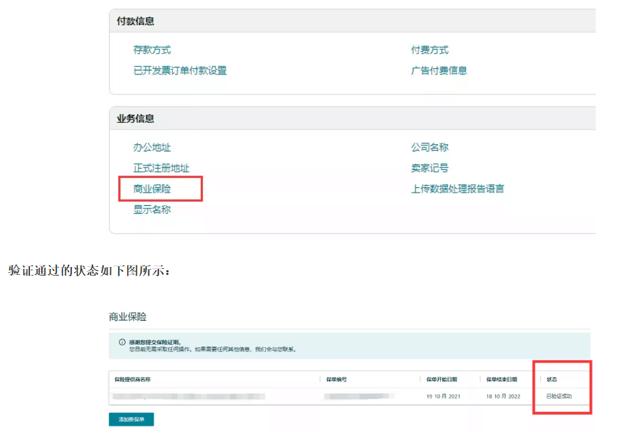This screenshot has height=433, width=639.
Task: Select the 显示名称 link
Action: [x=152, y=209]
